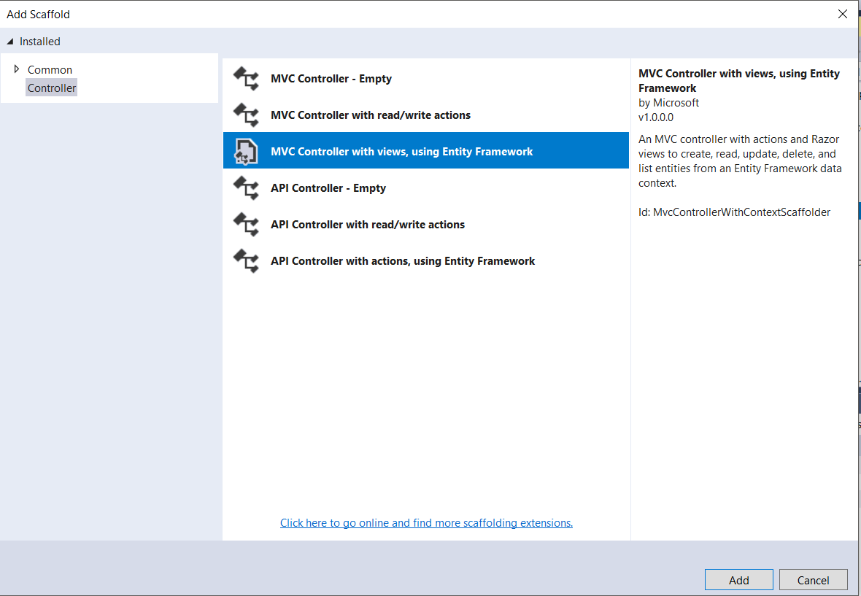Click the flowchart icon beside MVC Controller Empty
Image resolution: width=861 pixels, height=596 pixels.
coord(246,77)
